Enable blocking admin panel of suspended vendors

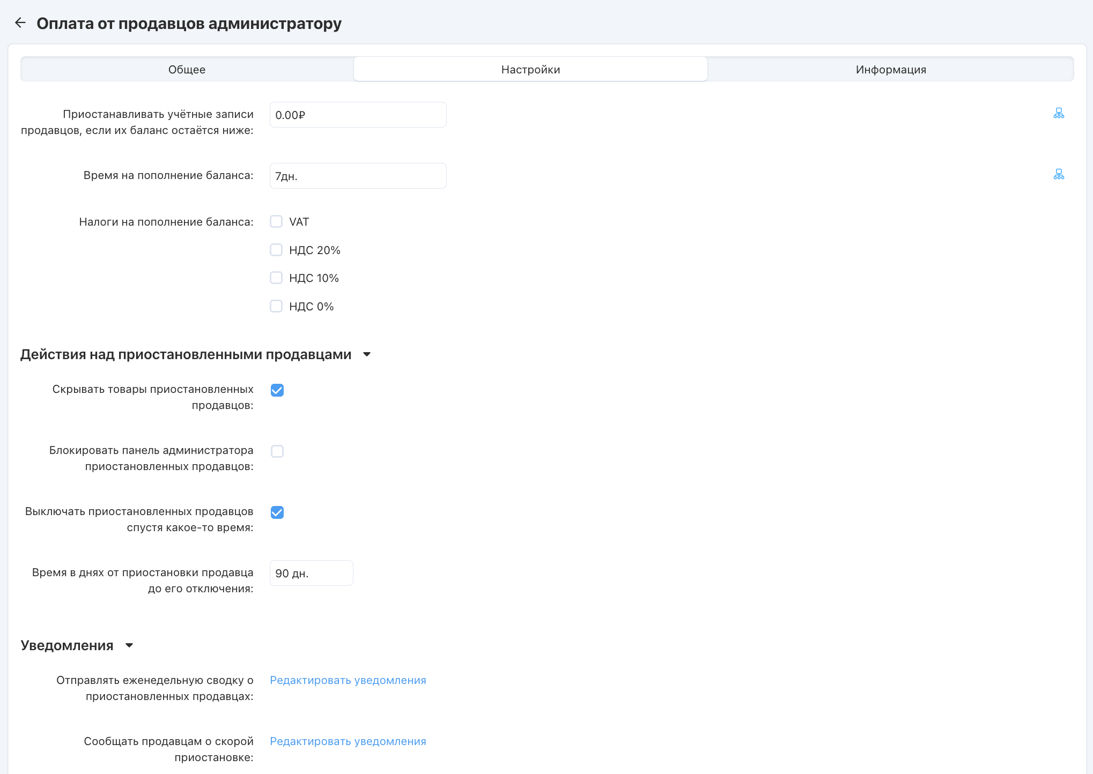tap(277, 451)
